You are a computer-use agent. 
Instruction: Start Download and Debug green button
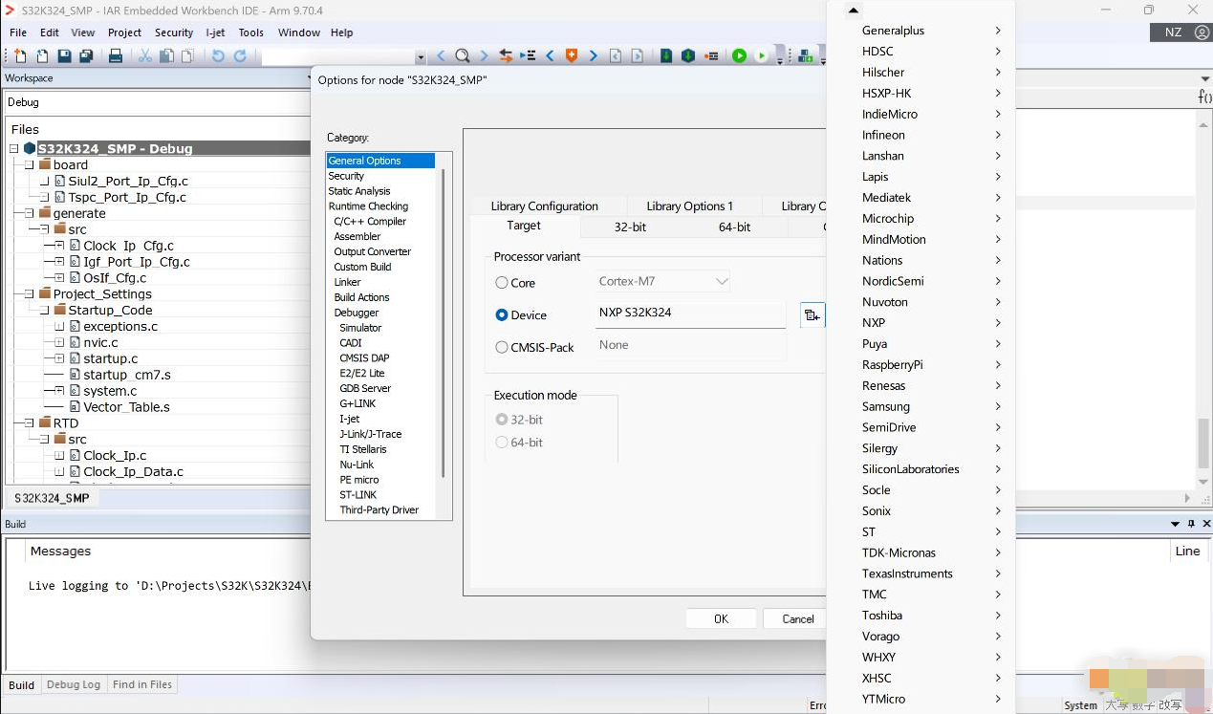739,56
